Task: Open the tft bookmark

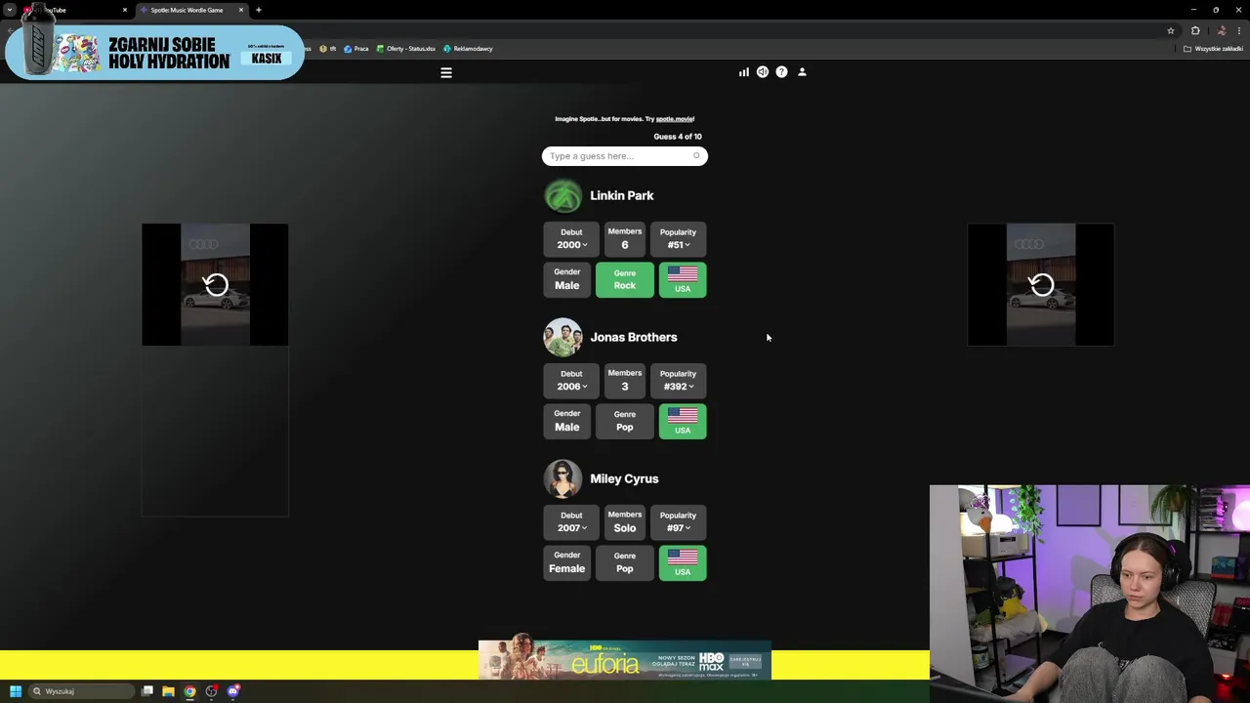Action: [328, 49]
